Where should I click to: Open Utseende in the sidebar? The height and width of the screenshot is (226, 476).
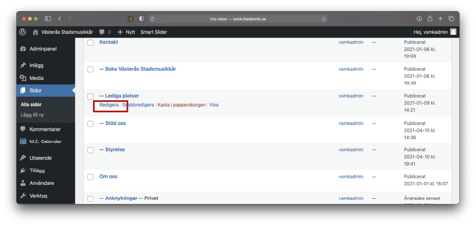tap(40, 158)
